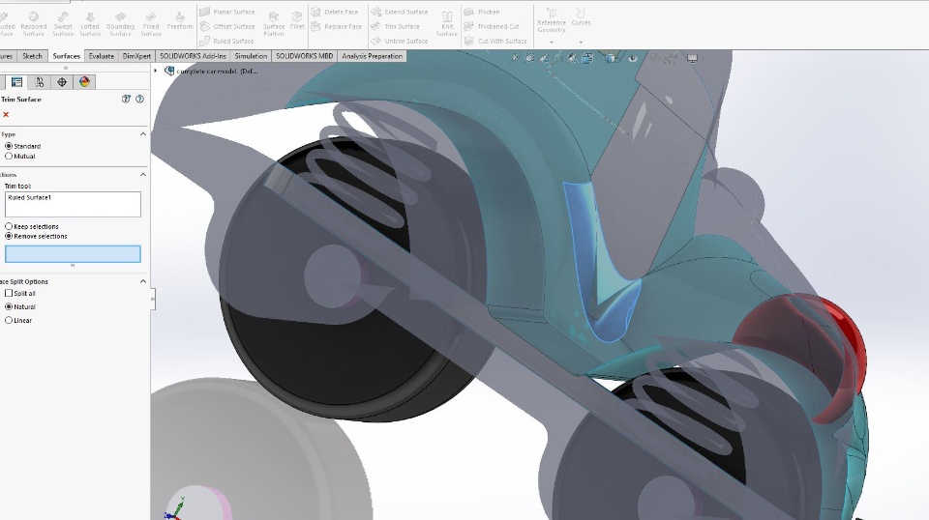Open the Reference Geometry dropdown

[552, 42]
